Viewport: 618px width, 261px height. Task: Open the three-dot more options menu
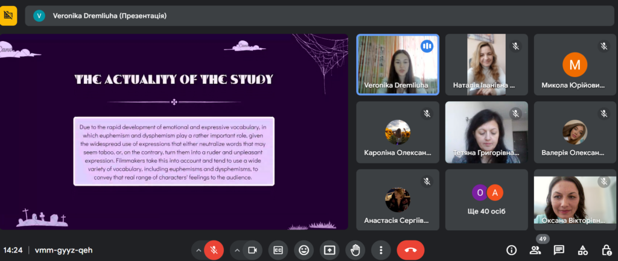(380, 250)
